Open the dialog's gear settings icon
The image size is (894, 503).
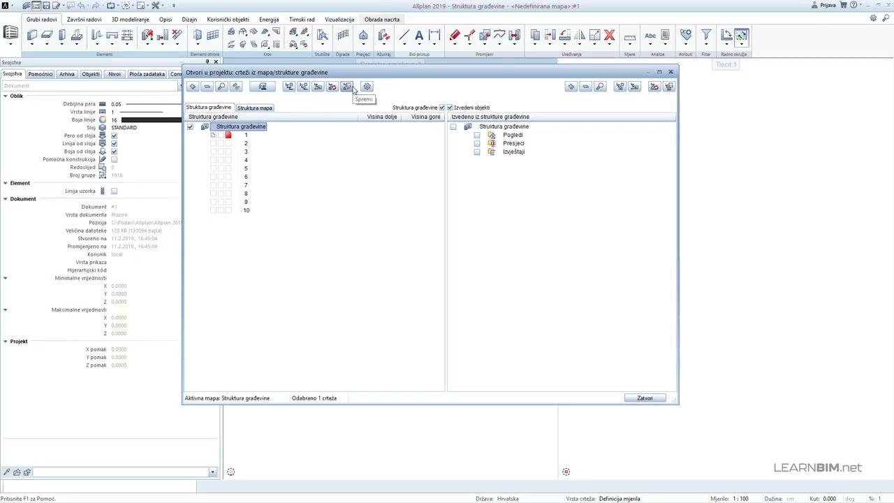pyautogui.click(x=367, y=87)
